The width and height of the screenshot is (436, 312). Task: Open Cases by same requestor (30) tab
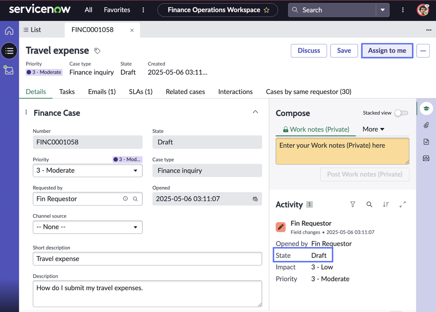[x=309, y=92]
